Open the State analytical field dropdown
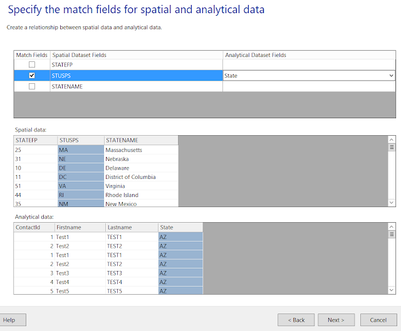This screenshot has height=331, width=401. tap(391, 76)
